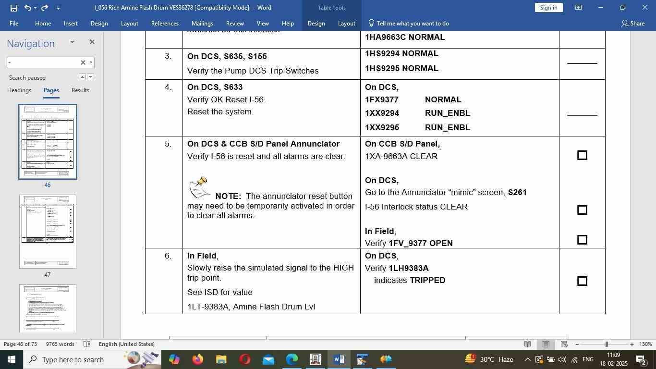Click the Share button
Screen dimensions: 656x369
[632, 23]
